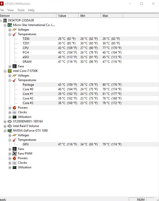Viewport: 159px width, 201px height.
Task: Collapse the NVIDIA GeForce GTX 1080 node
Action: click(5, 131)
